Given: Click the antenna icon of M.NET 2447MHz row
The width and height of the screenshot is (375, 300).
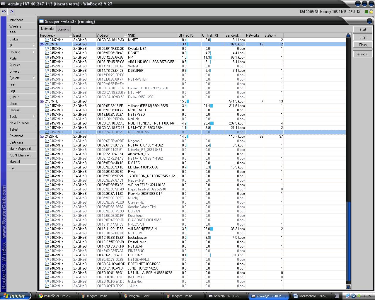Looking at the screenshot, I should (47, 40).
